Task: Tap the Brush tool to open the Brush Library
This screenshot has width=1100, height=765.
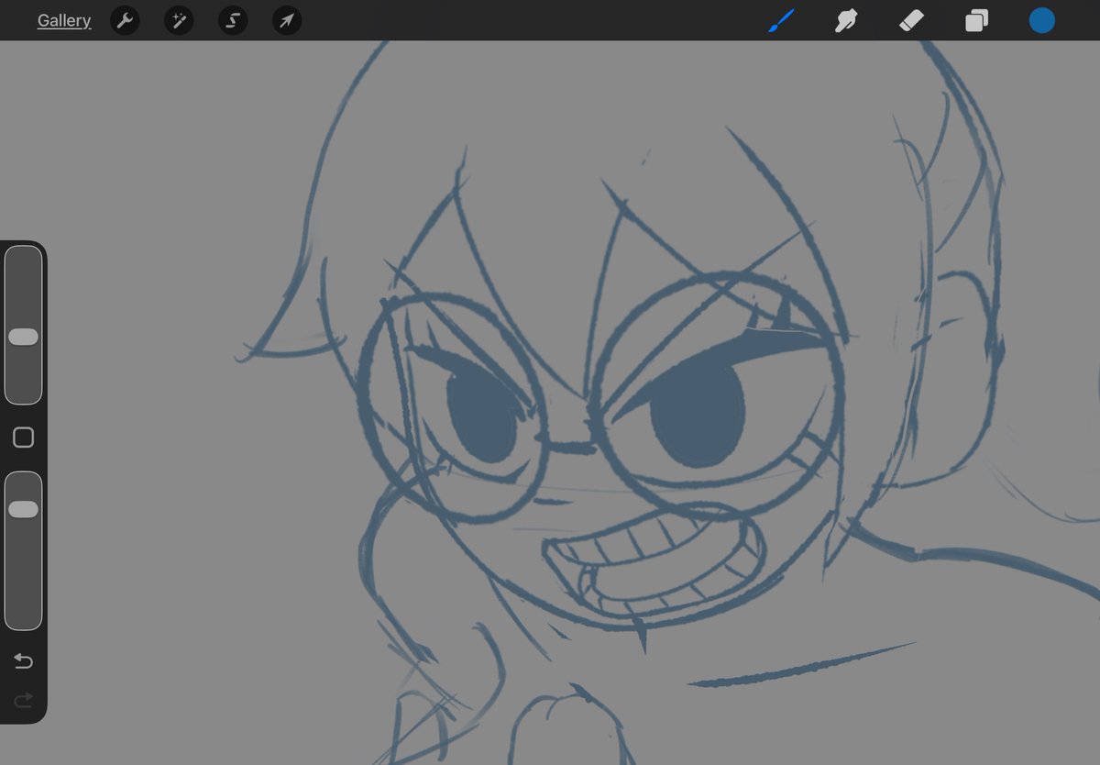Action: 780,20
